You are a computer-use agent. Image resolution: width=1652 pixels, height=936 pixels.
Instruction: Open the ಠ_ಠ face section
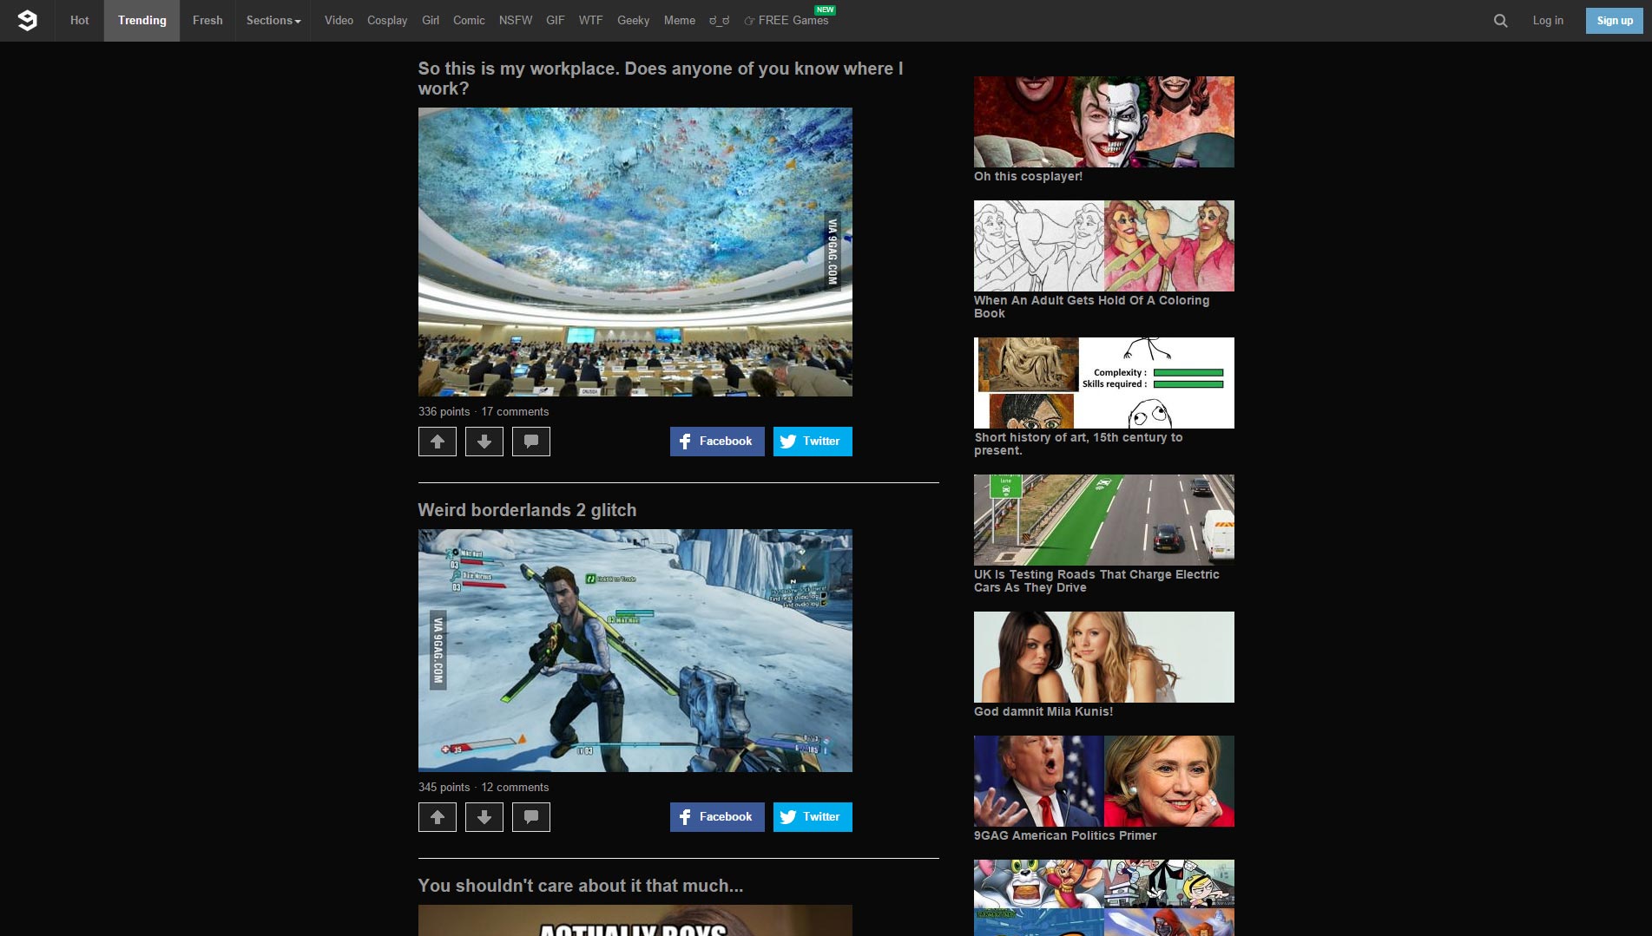[720, 21]
